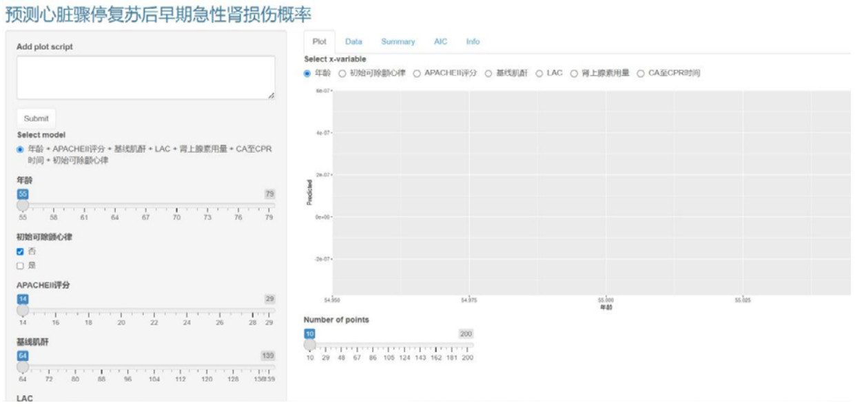Switch to the Data tab
This screenshot has height=407, width=855.
point(353,42)
